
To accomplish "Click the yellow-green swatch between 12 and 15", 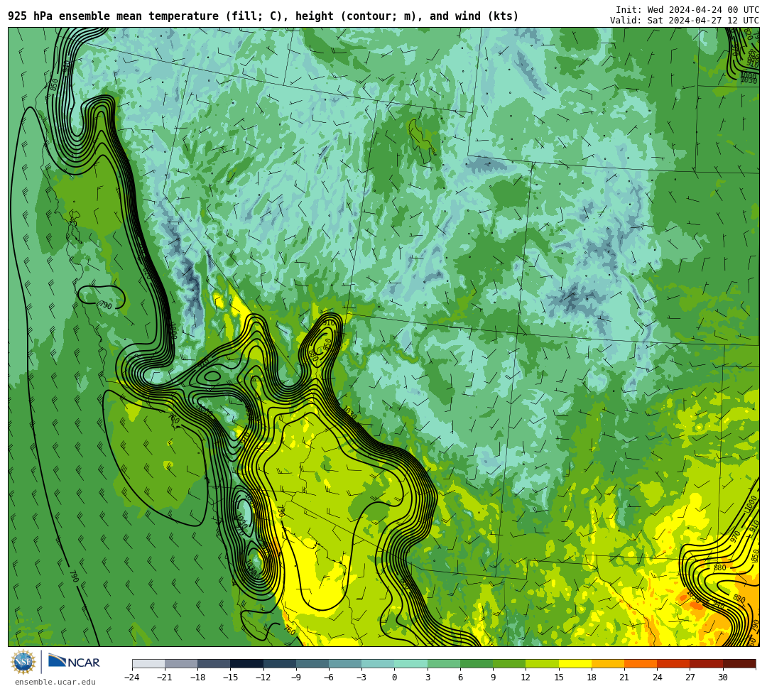I will 542,663.
